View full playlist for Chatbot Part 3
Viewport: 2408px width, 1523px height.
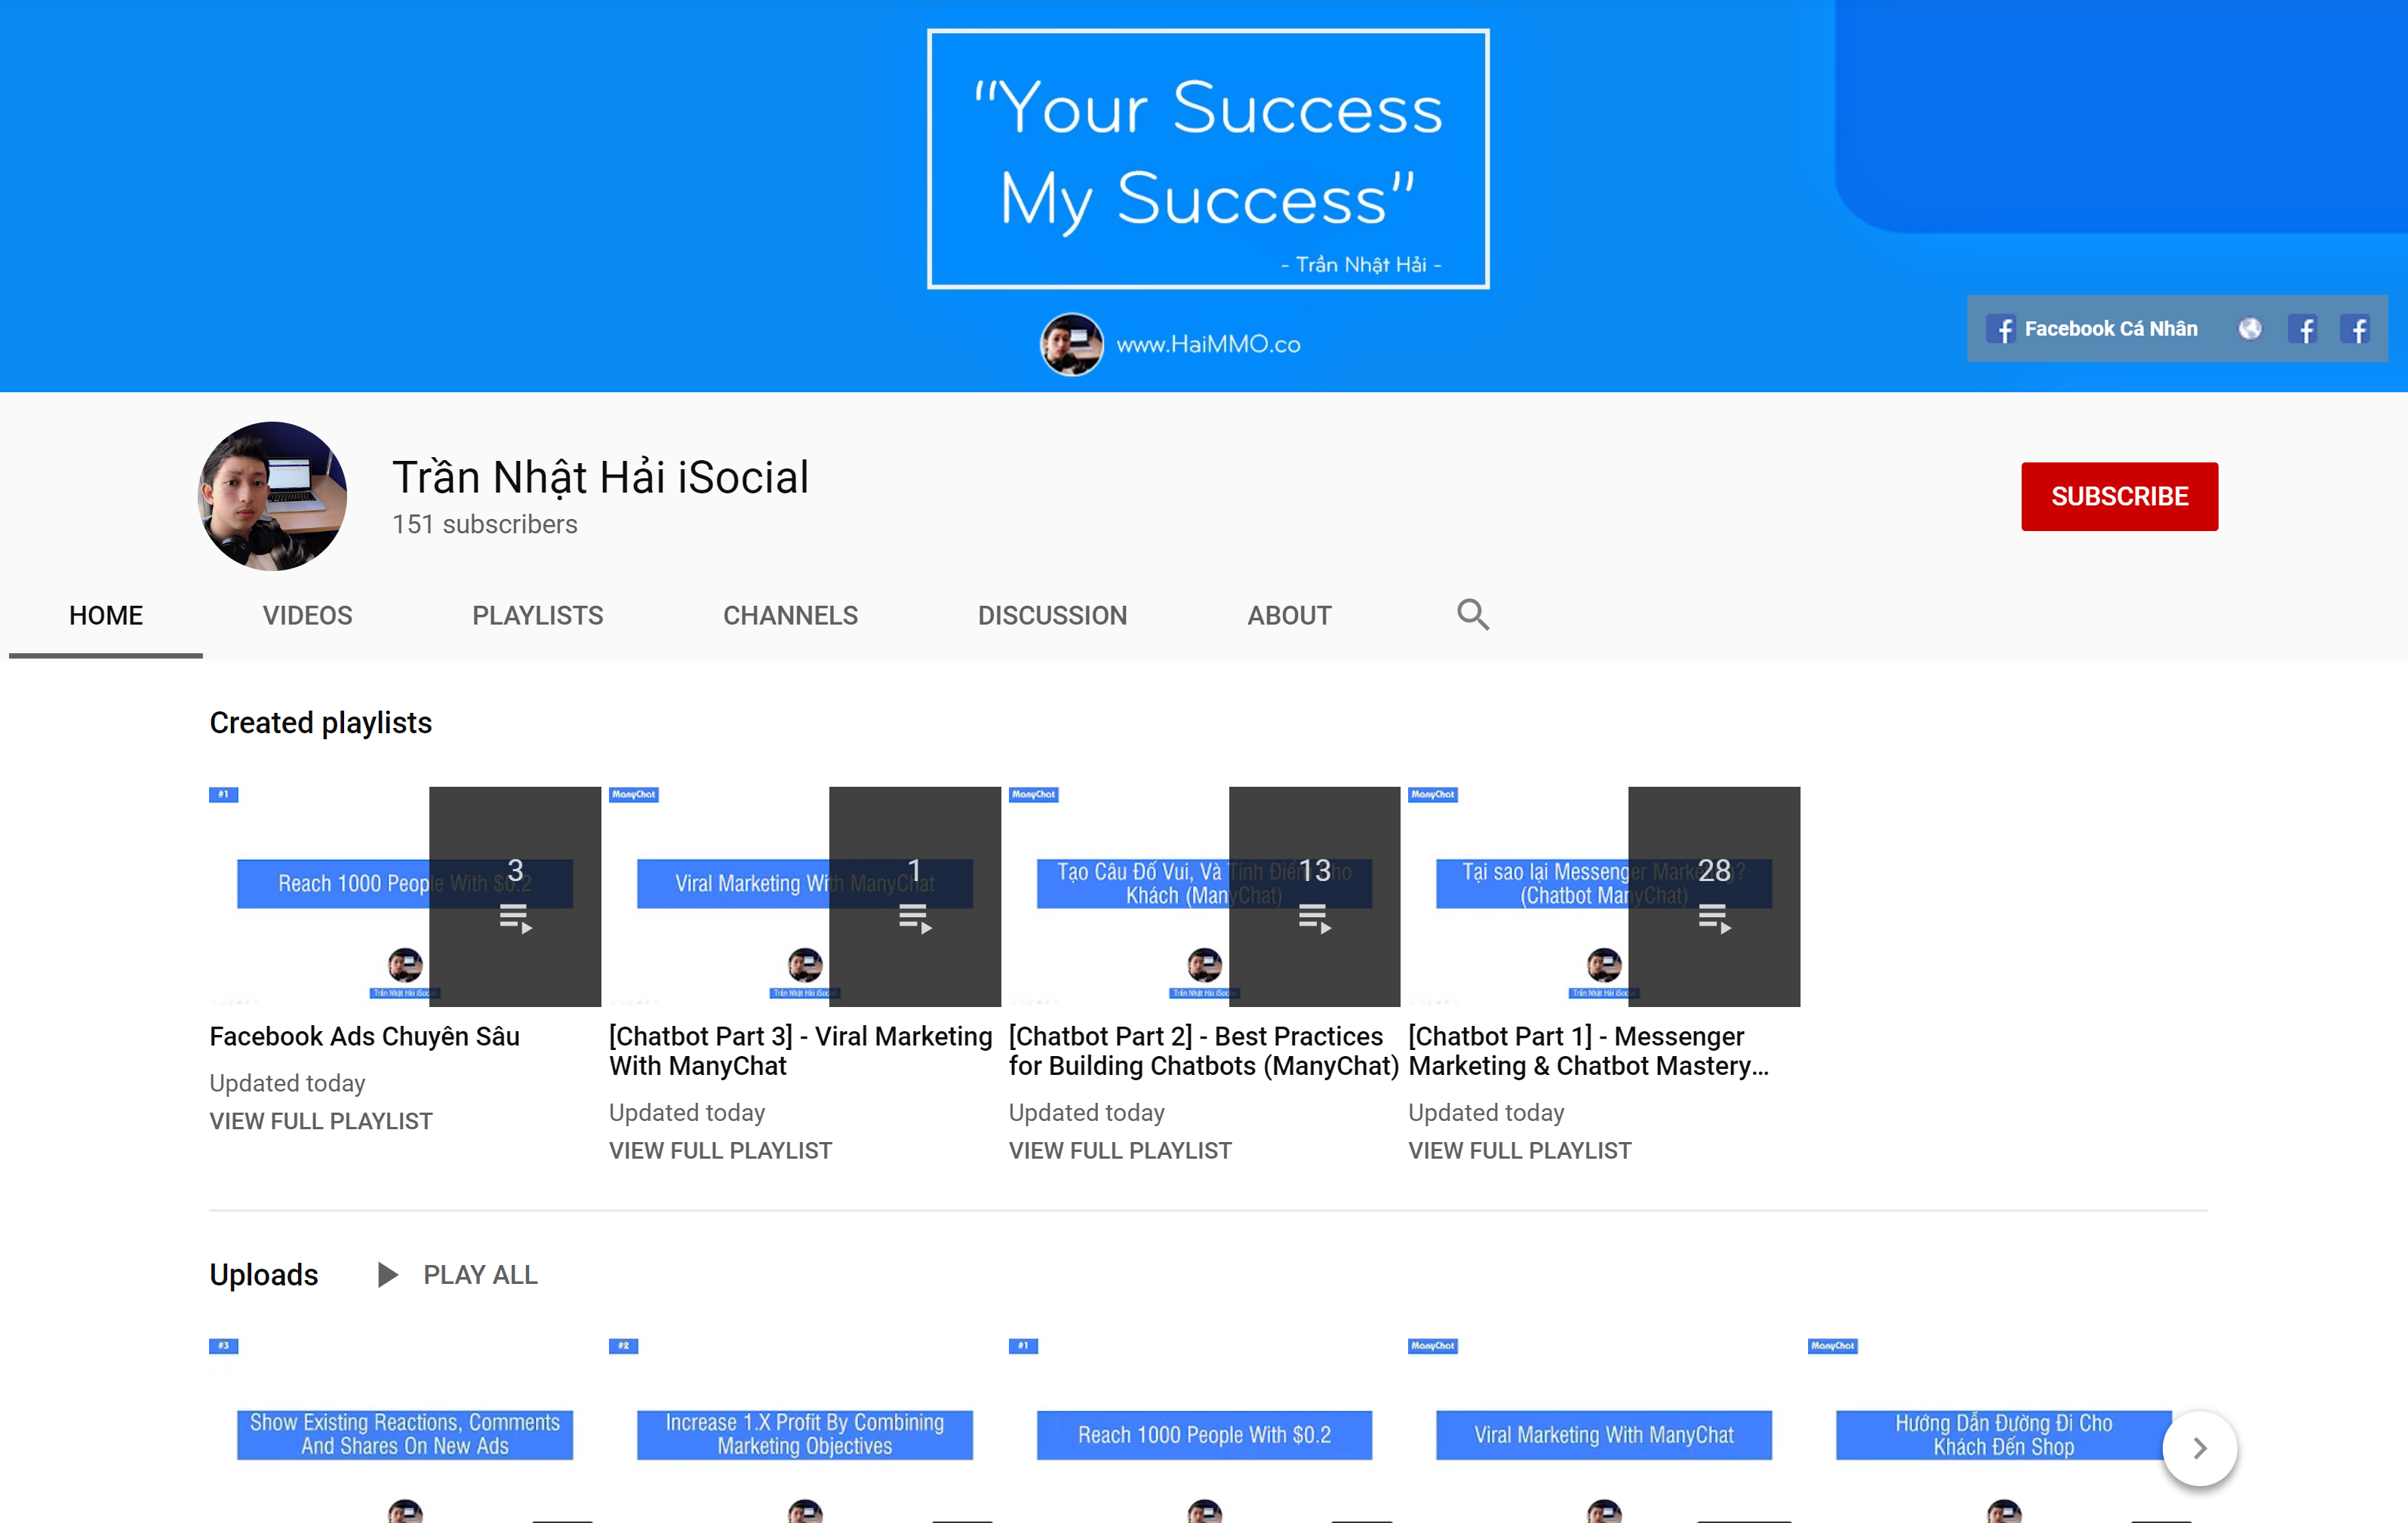pyautogui.click(x=721, y=1150)
